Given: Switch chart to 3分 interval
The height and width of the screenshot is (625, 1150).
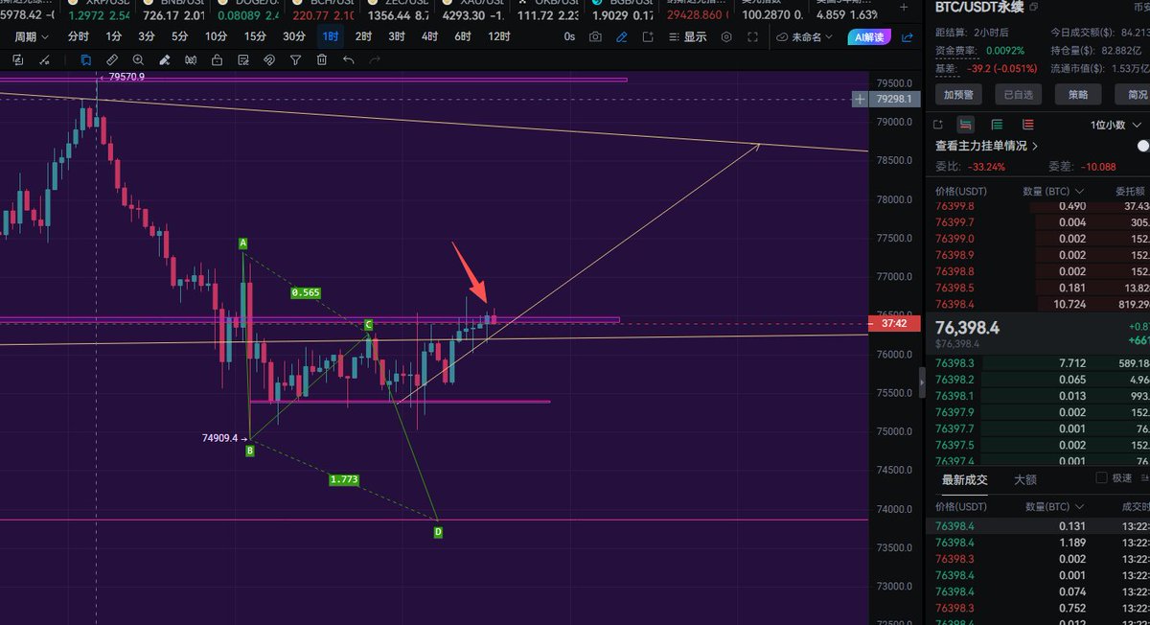Looking at the screenshot, I should point(147,36).
